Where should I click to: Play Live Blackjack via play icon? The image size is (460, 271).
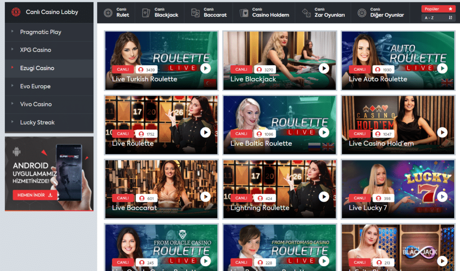click(x=324, y=69)
